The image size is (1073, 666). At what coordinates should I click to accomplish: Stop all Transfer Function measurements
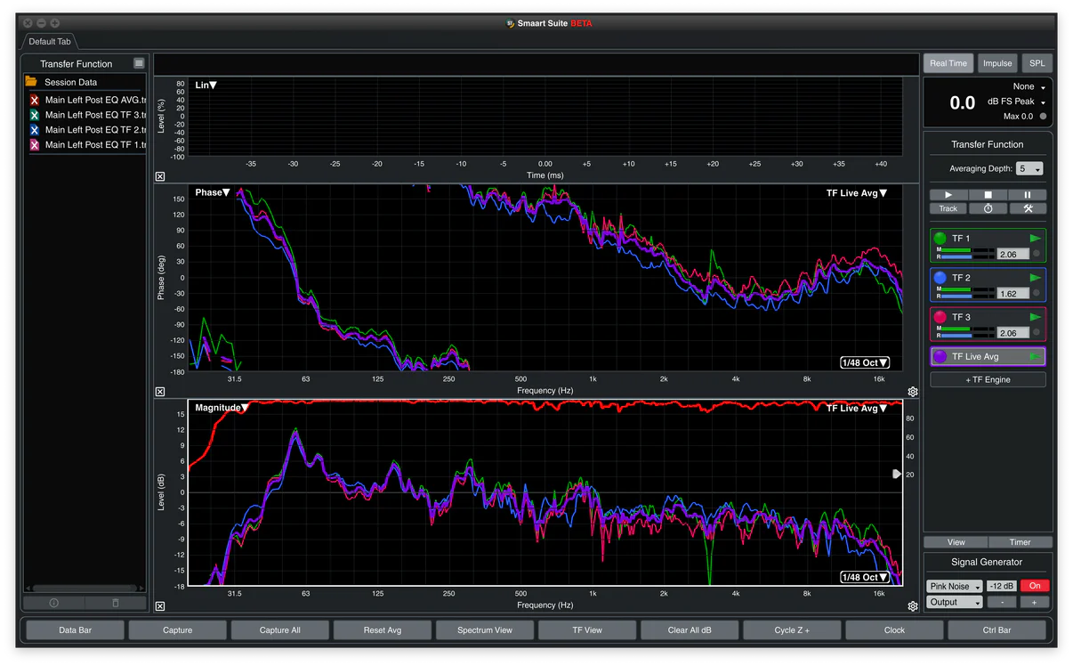988,195
